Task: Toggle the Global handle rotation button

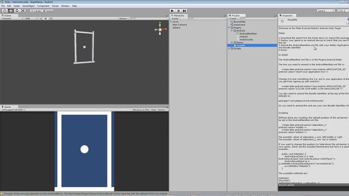Action: (48, 11)
